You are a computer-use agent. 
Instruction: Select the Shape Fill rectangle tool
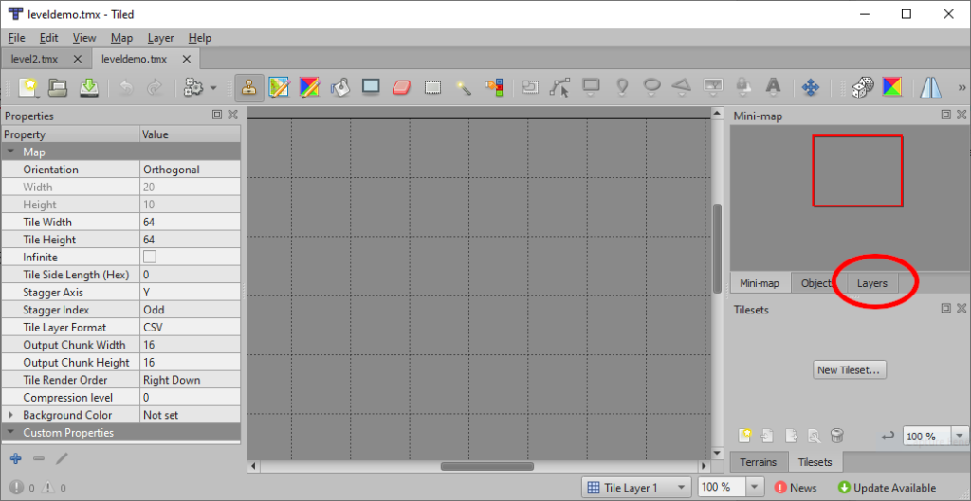pos(371,87)
